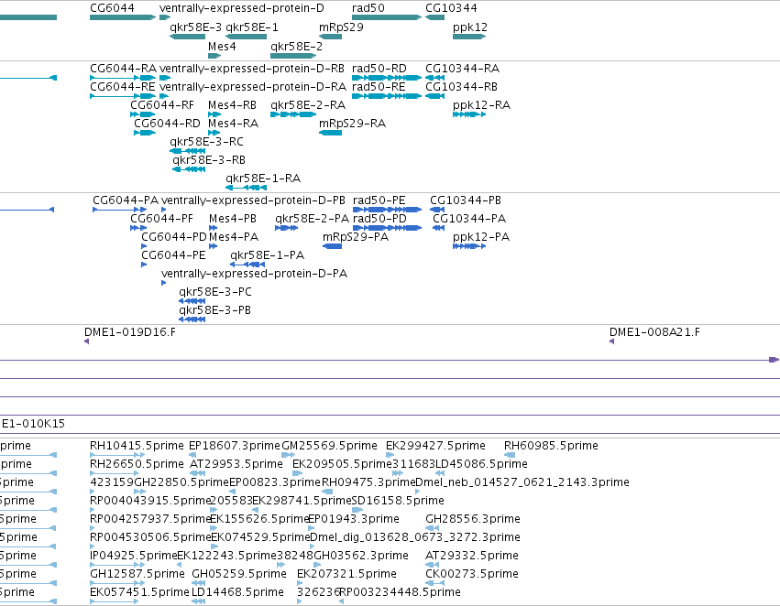
Task: Select the rad50 gene label
Action: (x=368, y=8)
